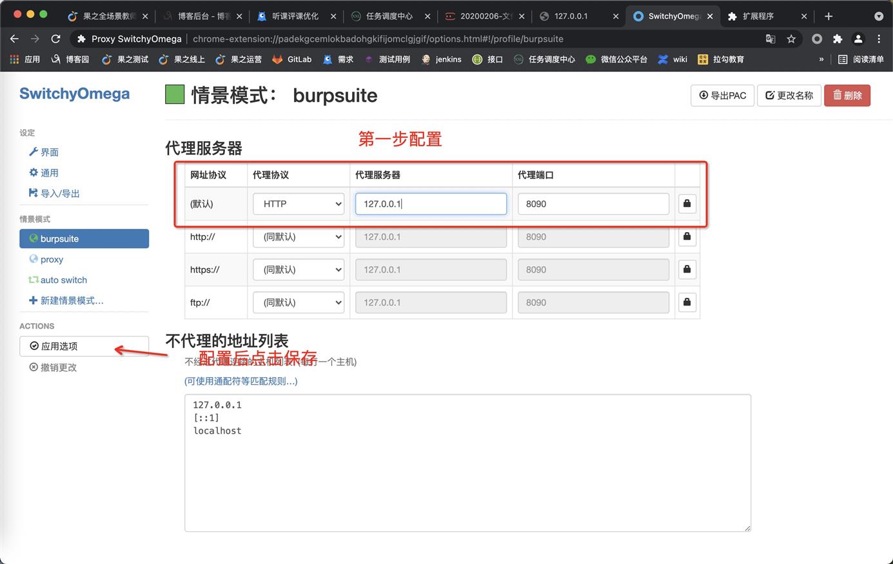The image size is (893, 564).
Task: Click lock icon in http:// row
Action: pos(687,237)
